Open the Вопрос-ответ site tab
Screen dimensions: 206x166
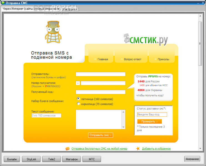[131, 59]
